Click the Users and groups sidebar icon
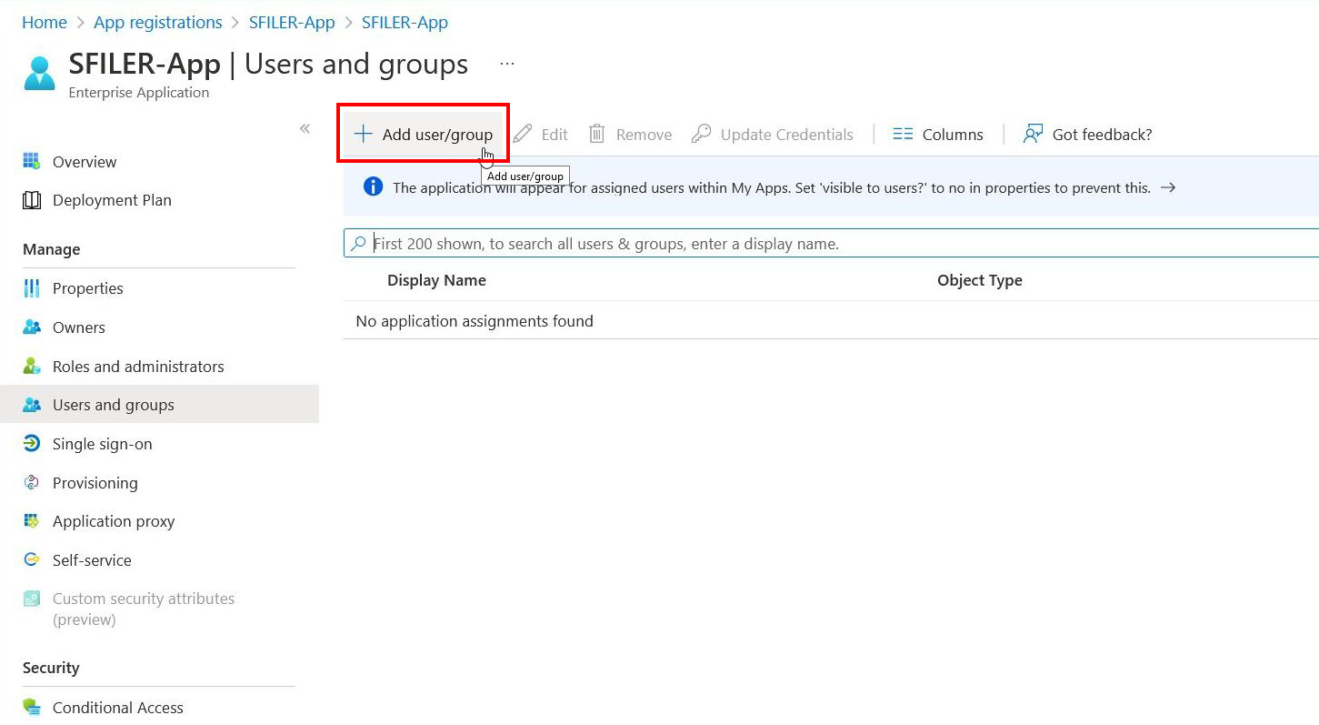 (x=32, y=405)
